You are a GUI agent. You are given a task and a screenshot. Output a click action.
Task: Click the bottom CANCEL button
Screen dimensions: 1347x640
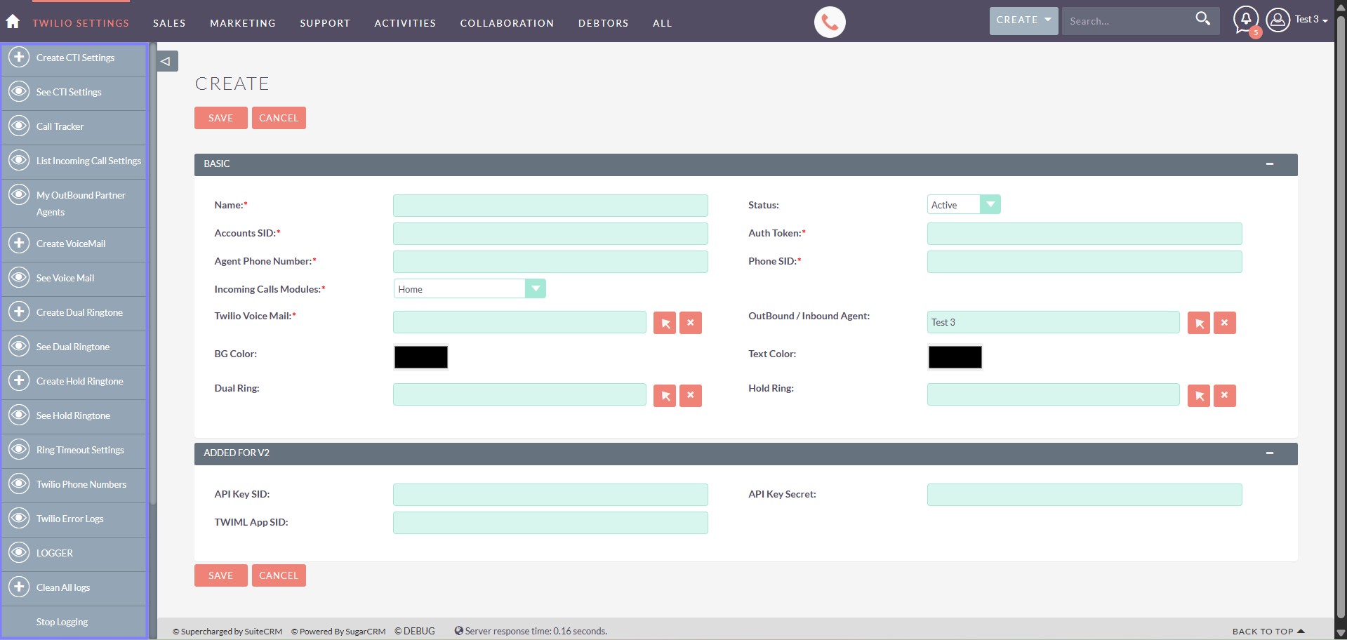(x=279, y=575)
